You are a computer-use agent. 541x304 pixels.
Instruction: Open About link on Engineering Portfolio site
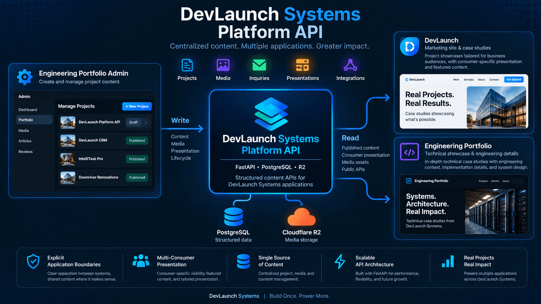506,181
